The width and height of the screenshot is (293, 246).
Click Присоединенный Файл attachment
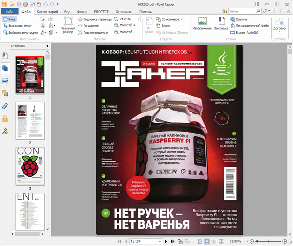(250, 26)
